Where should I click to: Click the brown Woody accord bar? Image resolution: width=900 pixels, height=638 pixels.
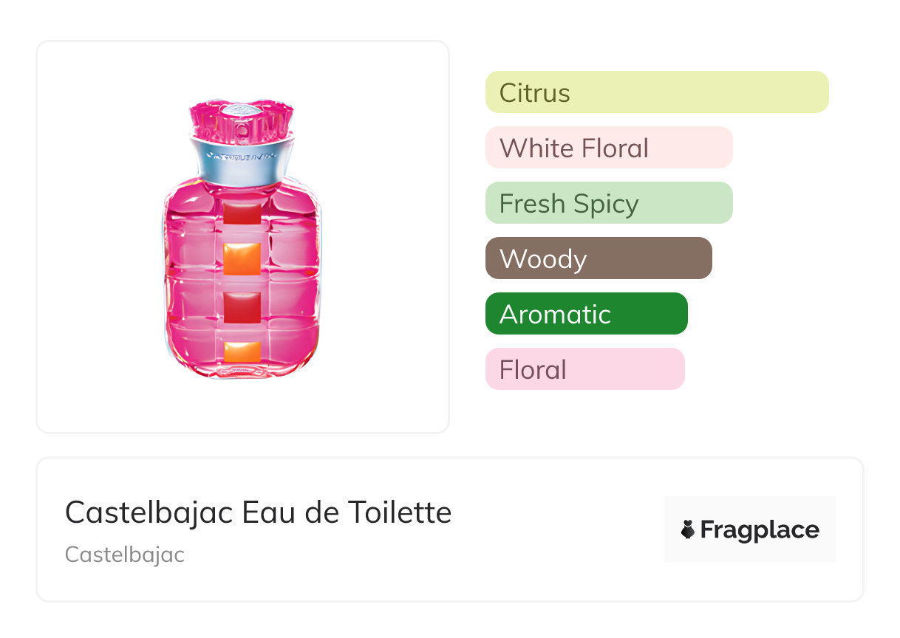pos(598,258)
